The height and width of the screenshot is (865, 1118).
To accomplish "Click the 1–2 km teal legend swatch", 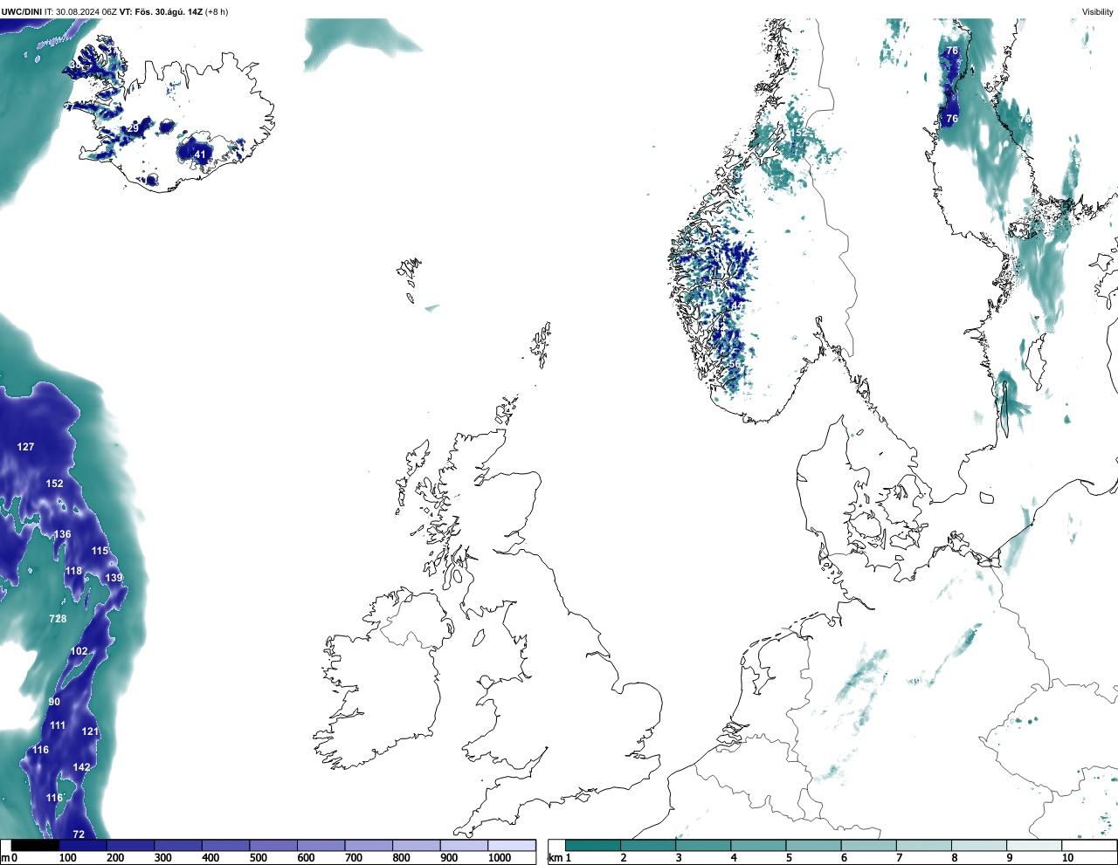I will pos(593,845).
